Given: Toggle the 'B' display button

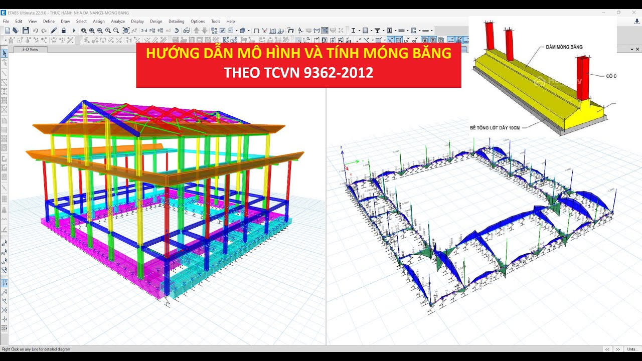Looking at the screenshot, I should tap(433, 40).
